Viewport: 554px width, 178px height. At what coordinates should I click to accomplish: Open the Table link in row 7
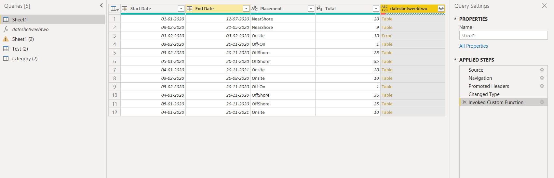387,70
